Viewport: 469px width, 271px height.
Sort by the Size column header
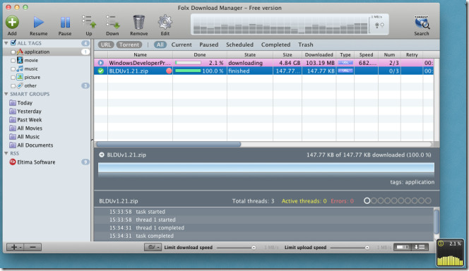287,54
